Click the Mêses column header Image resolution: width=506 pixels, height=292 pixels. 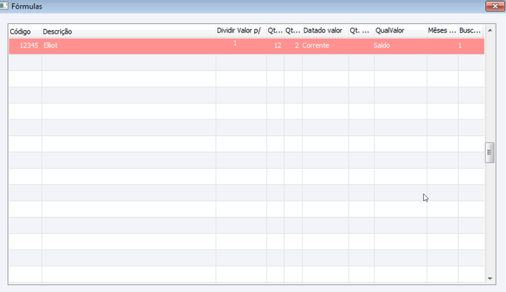click(442, 30)
